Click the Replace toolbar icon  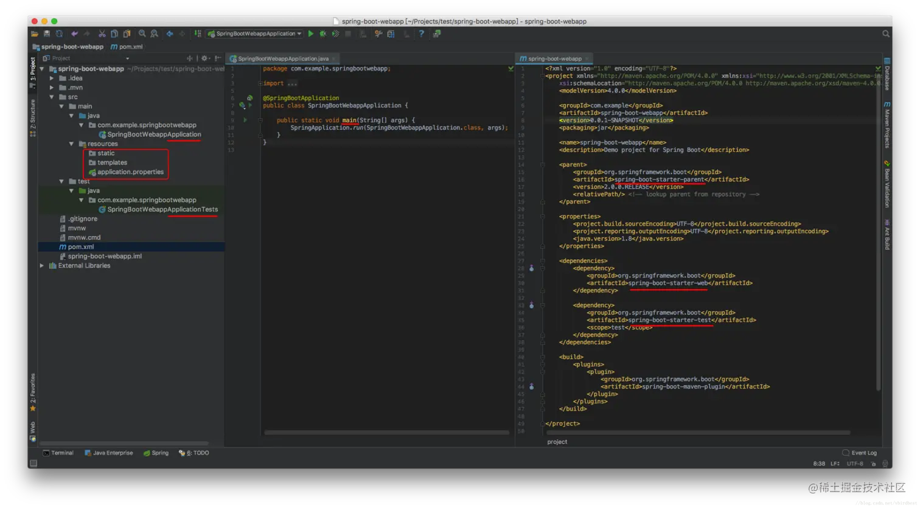coord(154,34)
